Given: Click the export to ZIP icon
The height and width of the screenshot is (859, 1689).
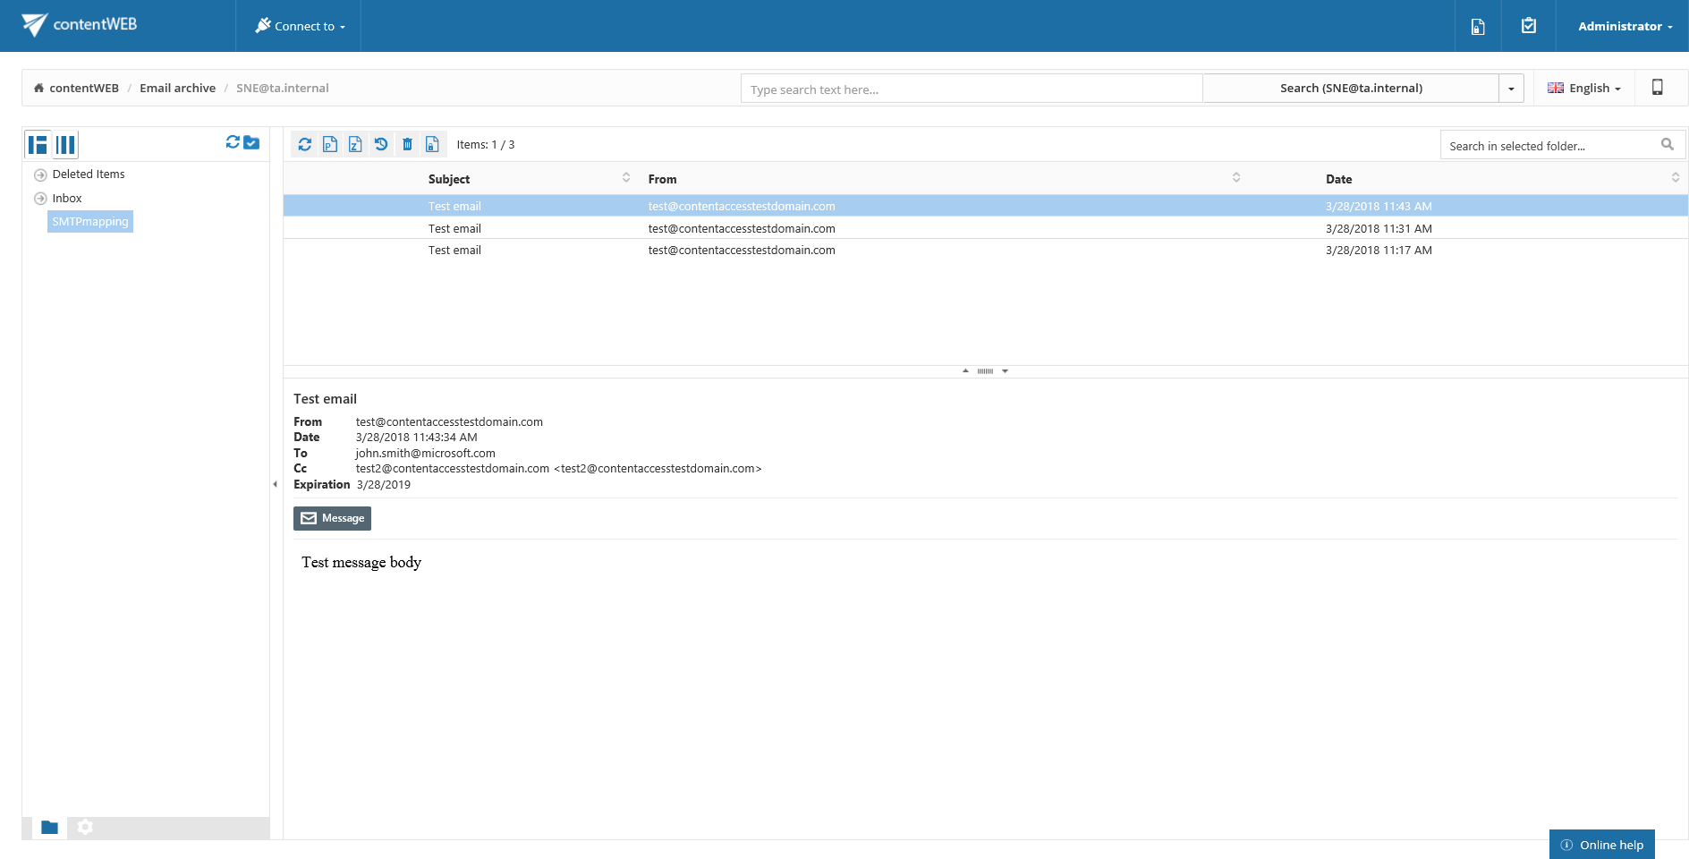Looking at the screenshot, I should tap(355, 144).
